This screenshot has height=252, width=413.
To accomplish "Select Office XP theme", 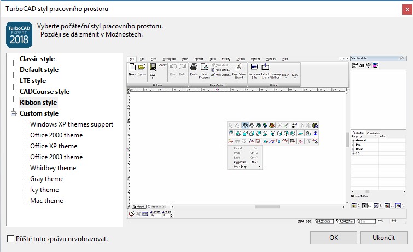I will click(x=54, y=146).
